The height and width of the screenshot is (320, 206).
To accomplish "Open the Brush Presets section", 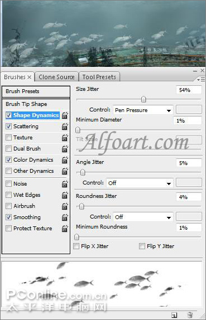I will [x=36, y=91].
